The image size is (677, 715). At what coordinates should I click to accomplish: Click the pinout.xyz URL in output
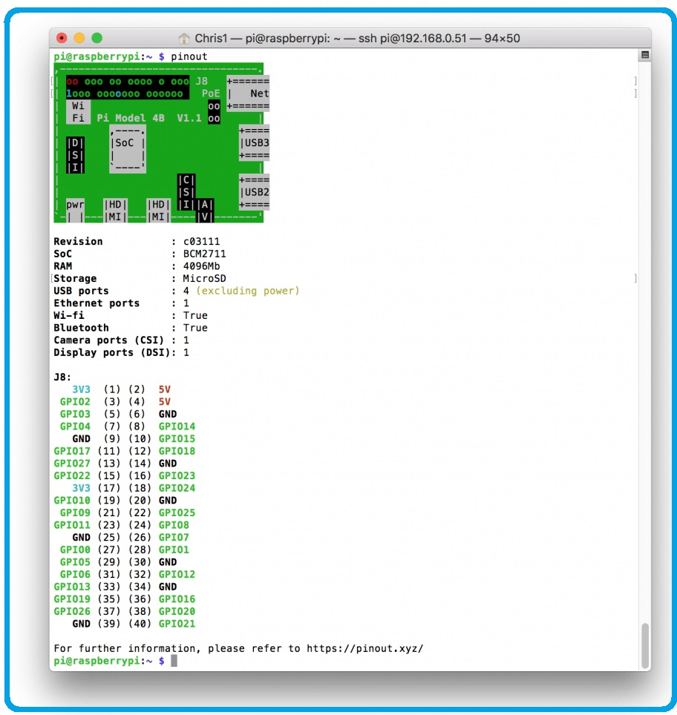364,648
